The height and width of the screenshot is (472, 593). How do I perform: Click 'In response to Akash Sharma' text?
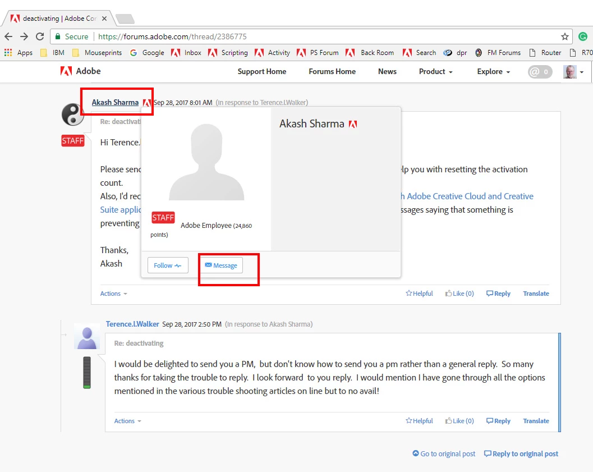269,324
